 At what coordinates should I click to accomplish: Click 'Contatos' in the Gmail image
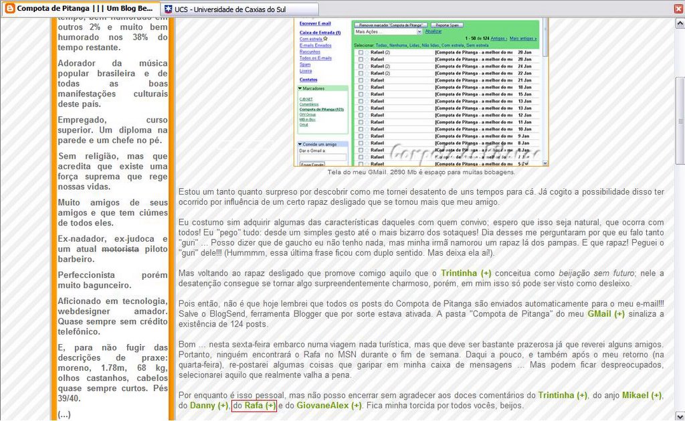click(x=308, y=80)
